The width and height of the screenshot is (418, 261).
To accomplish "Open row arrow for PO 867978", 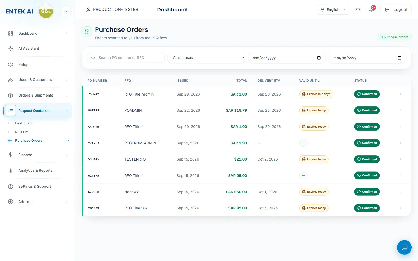I will [400, 110].
